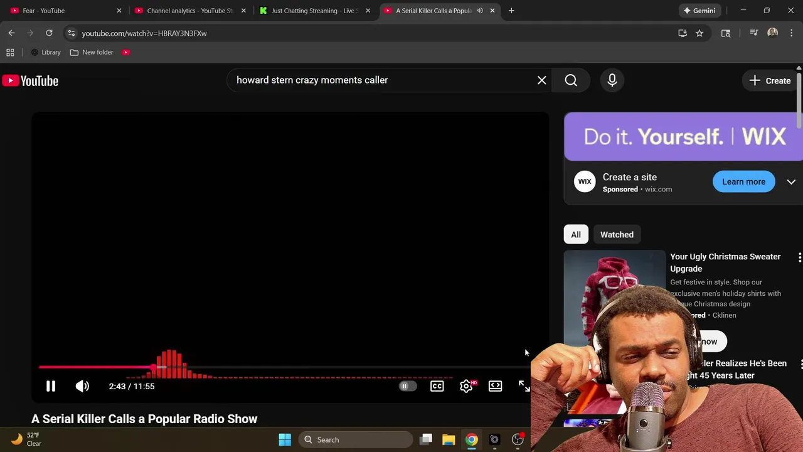Open the Gemini button
This screenshot has width=803, height=452.
point(699,11)
